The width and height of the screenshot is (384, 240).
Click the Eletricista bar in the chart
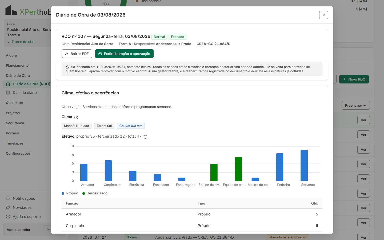click(x=133, y=176)
